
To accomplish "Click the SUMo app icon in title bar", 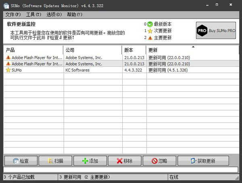I will click(x=6, y=6).
